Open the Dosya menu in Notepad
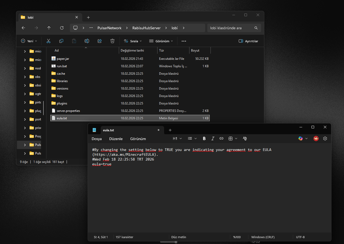Image resolution: width=344 pixels, height=244 pixels. point(97,139)
